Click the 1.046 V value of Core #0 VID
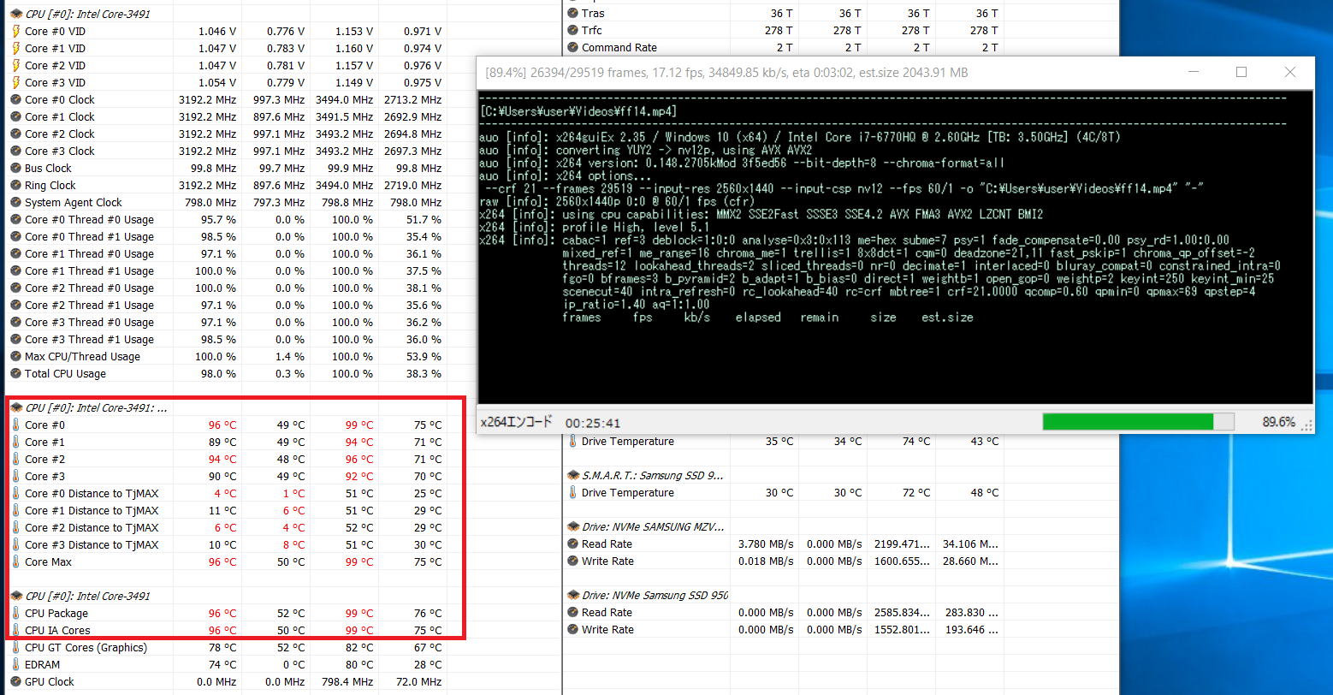 [x=216, y=31]
